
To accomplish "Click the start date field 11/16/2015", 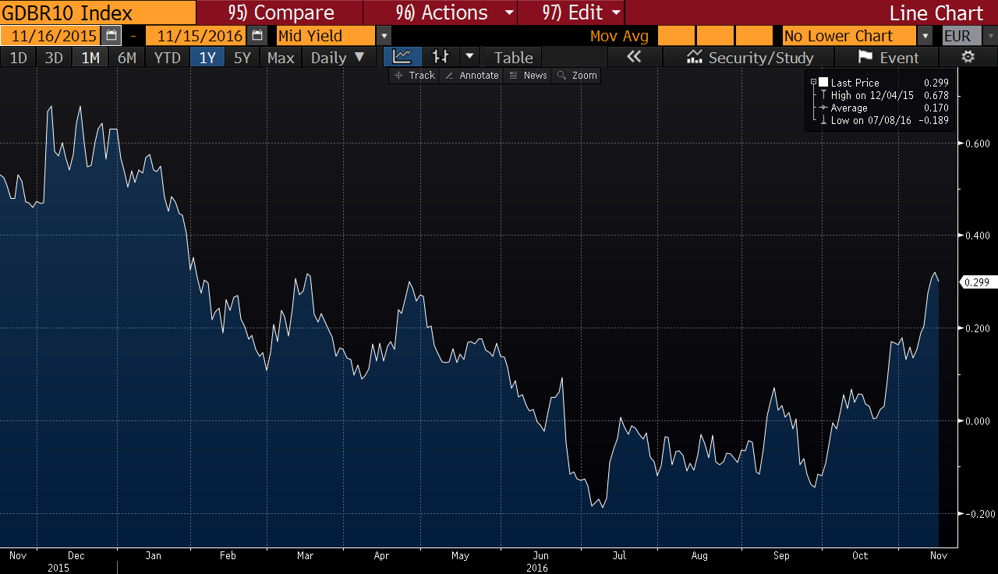I will point(50,36).
